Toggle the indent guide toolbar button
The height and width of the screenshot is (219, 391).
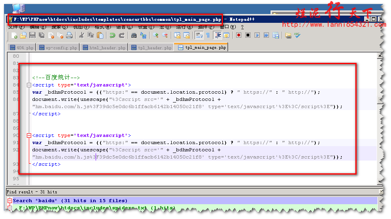tap(218, 36)
